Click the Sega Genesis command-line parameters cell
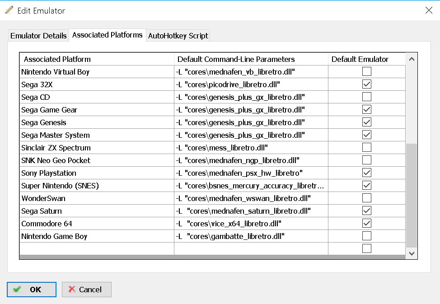Screen dimensions: 440x304 click(x=251, y=122)
